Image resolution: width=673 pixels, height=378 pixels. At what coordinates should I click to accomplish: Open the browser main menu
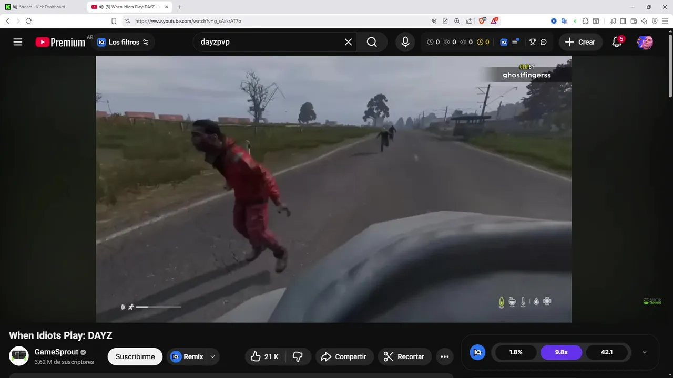665,21
